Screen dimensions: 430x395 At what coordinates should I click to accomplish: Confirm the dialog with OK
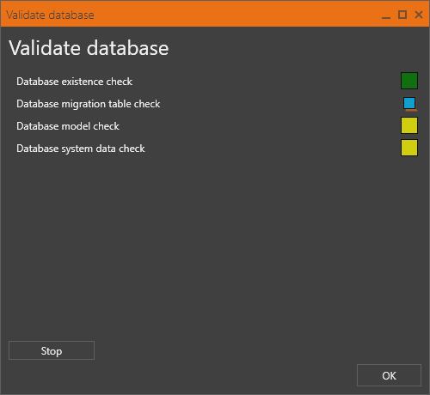coord(389,375)
